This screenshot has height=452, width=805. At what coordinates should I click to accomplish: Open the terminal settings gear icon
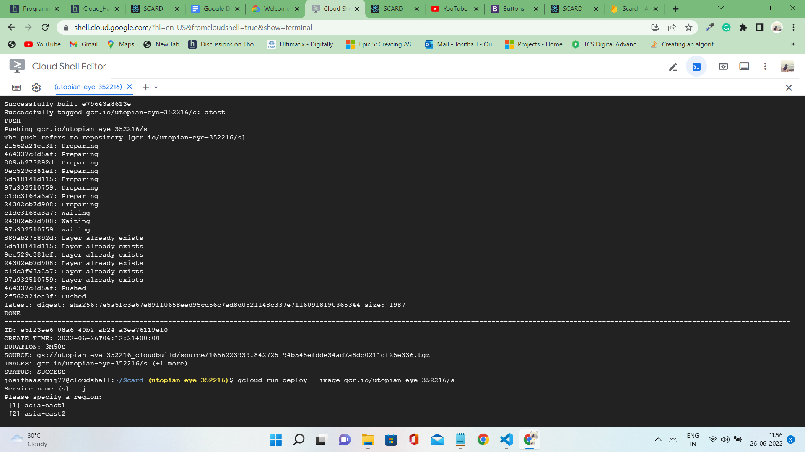pyautogui.click(x=36, y=87)
